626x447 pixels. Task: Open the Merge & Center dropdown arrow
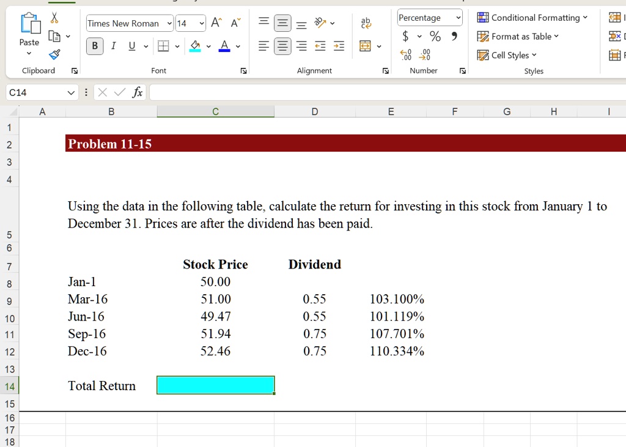coord(379,46)
